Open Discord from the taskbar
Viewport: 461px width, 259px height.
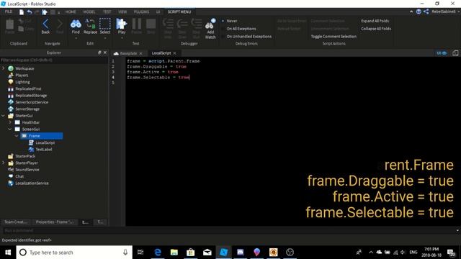point(240,253)
